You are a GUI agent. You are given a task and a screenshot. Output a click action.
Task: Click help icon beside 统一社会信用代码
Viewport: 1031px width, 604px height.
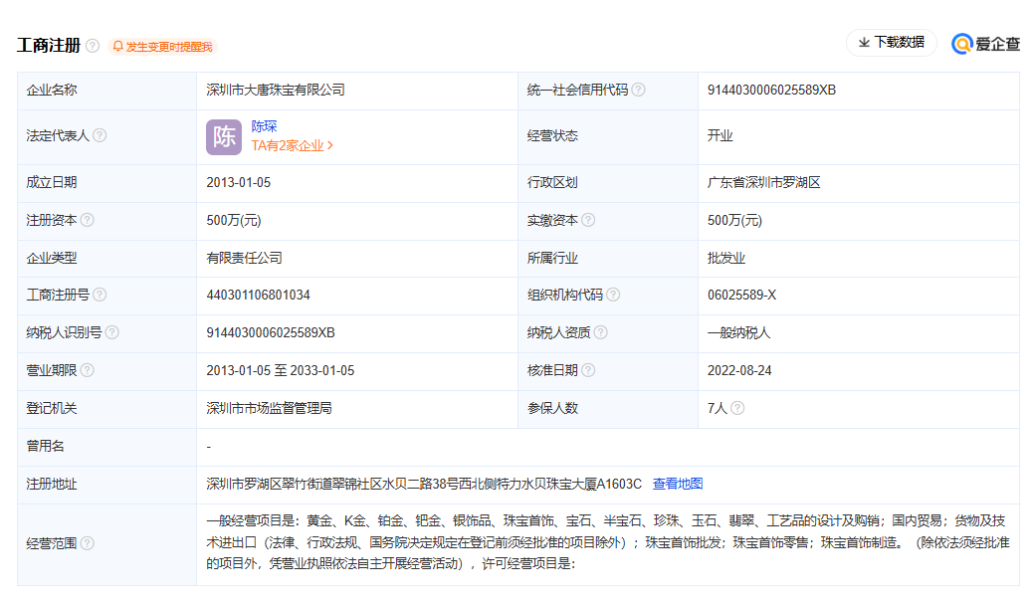click(638, 90)
